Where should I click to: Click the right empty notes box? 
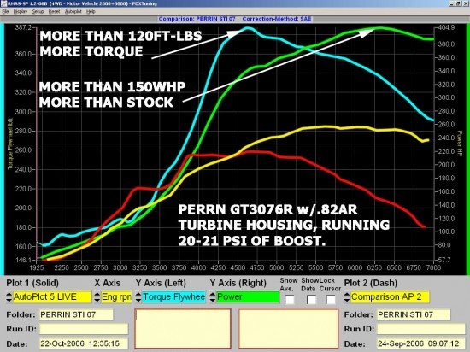289,329
